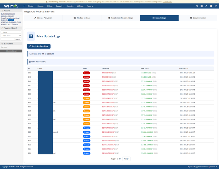Image resolution: width=219 pixels, height=169 pixels.
Task: Dismiss the email warning banner with X
Action: (216, 2)
